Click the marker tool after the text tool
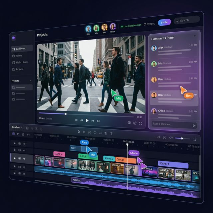Screen dimensions: 213x213 point(111,134)
